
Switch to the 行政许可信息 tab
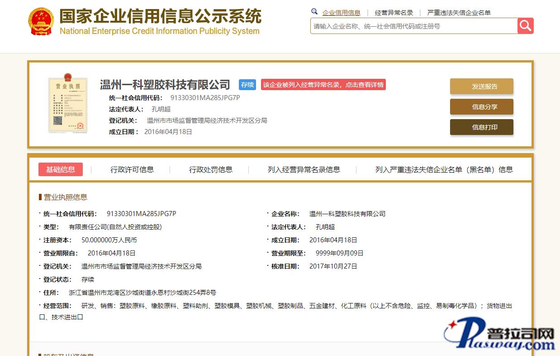(132, 169)
